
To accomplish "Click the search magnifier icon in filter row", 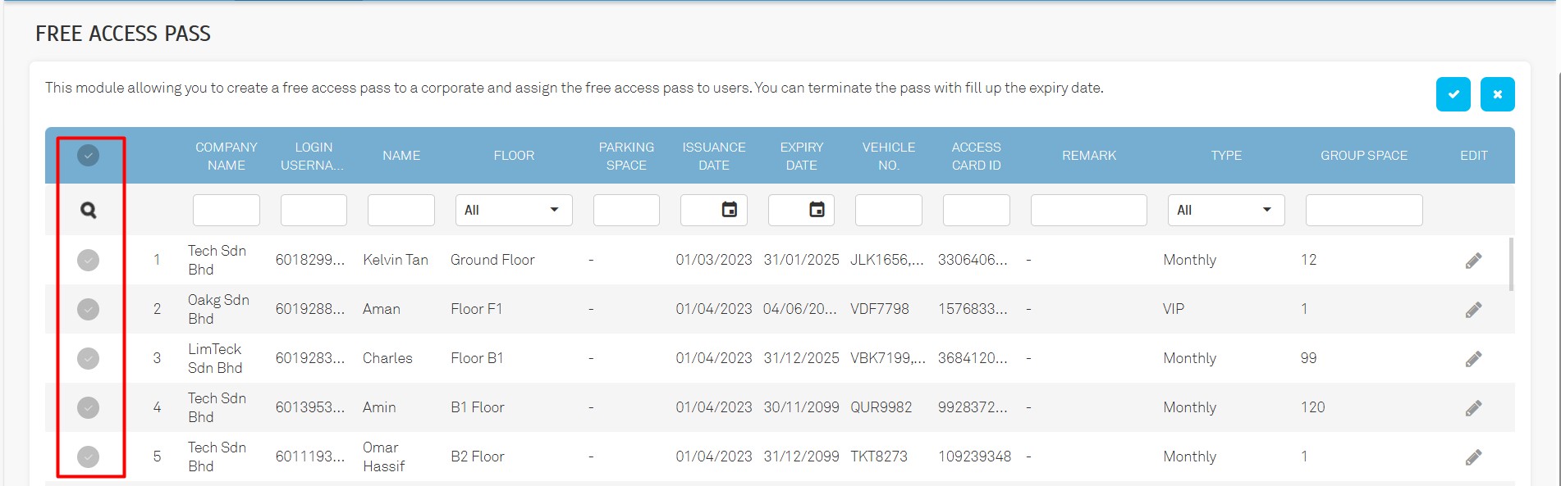I will point(89,211).
